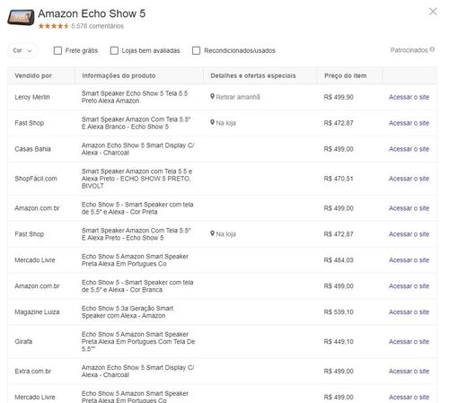The image size is (449, 403).
Task: Click the Vendido por column header
Action: (33, 75)
